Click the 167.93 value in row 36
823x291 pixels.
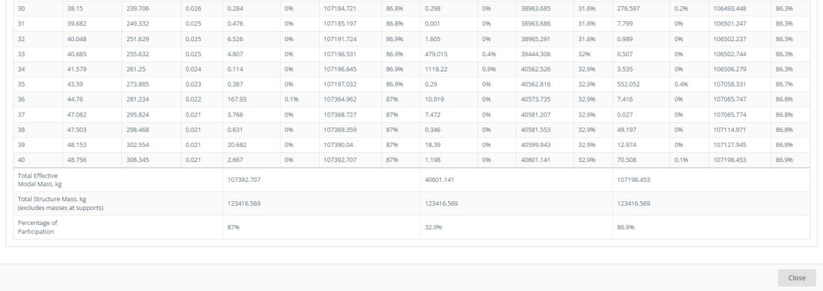[x=237, y=99]
